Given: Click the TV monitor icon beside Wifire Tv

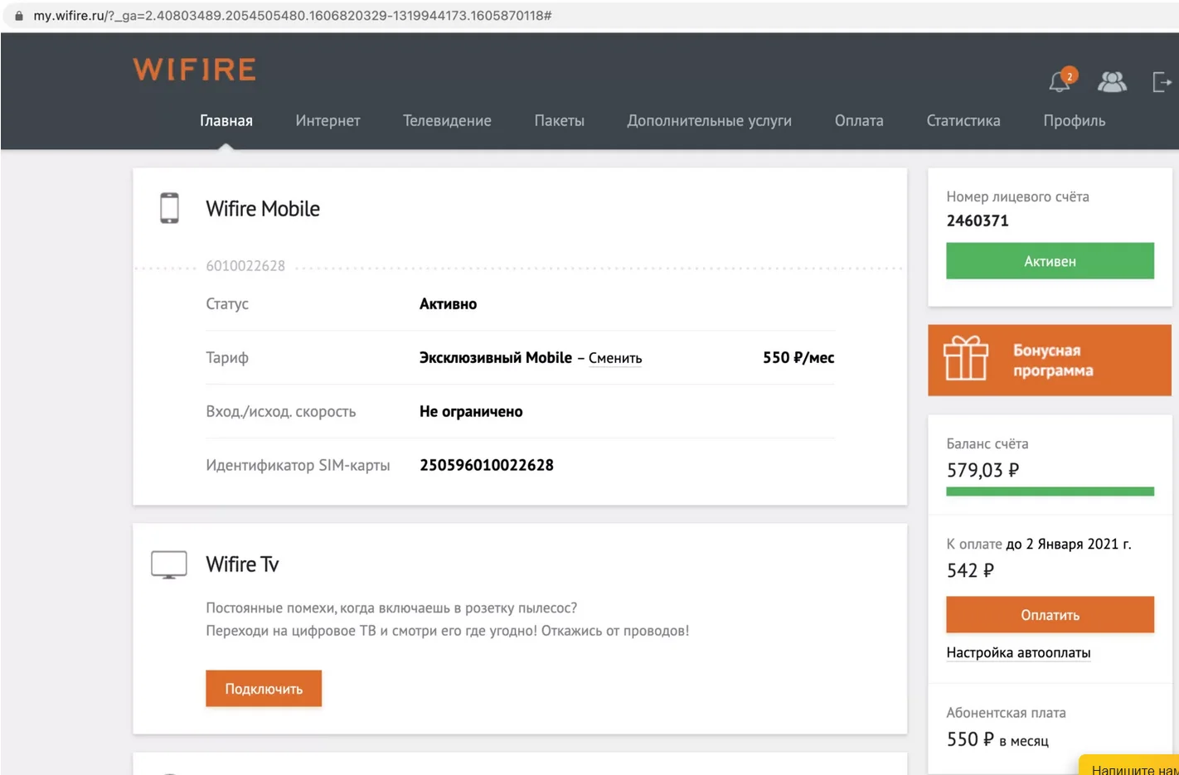Looking at the screenshot, I should pos(169,564).
